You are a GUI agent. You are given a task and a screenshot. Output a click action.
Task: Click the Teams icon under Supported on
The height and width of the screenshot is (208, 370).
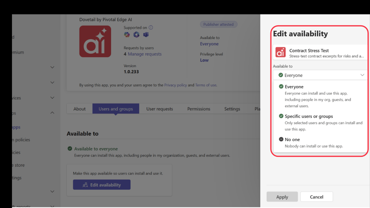pyautogui.click(x=146, y=35)
